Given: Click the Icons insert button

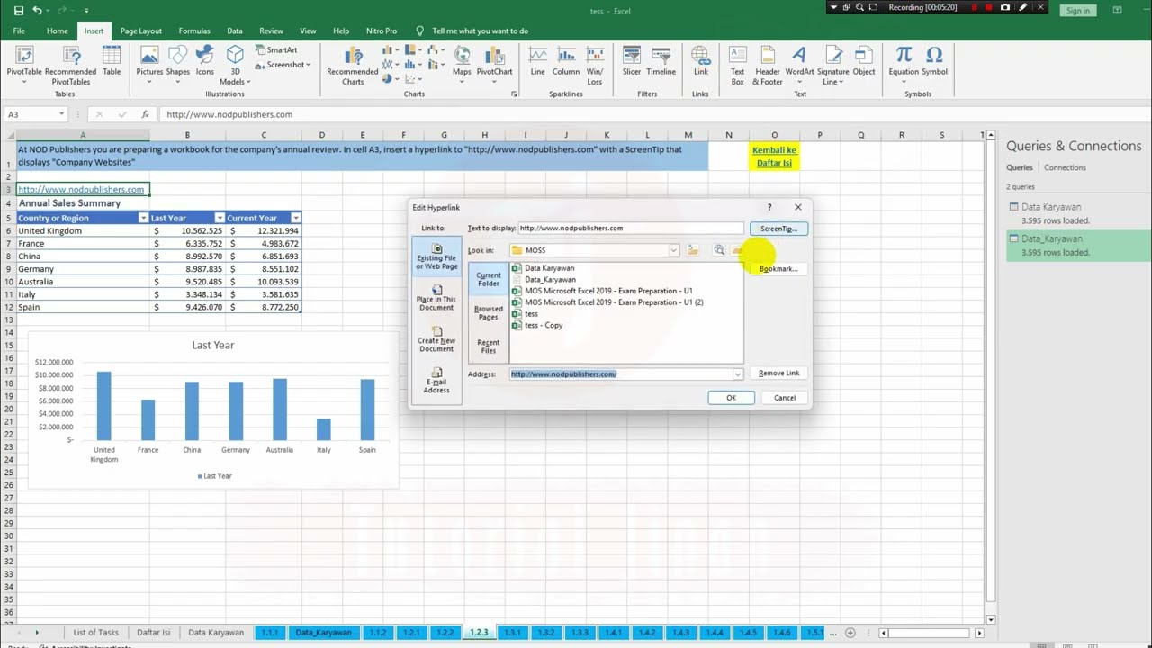Looking at the screenshot, I should 205,61.
